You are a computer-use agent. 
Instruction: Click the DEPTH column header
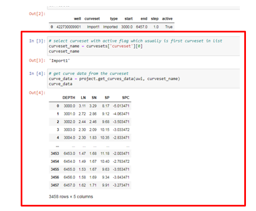69,97
